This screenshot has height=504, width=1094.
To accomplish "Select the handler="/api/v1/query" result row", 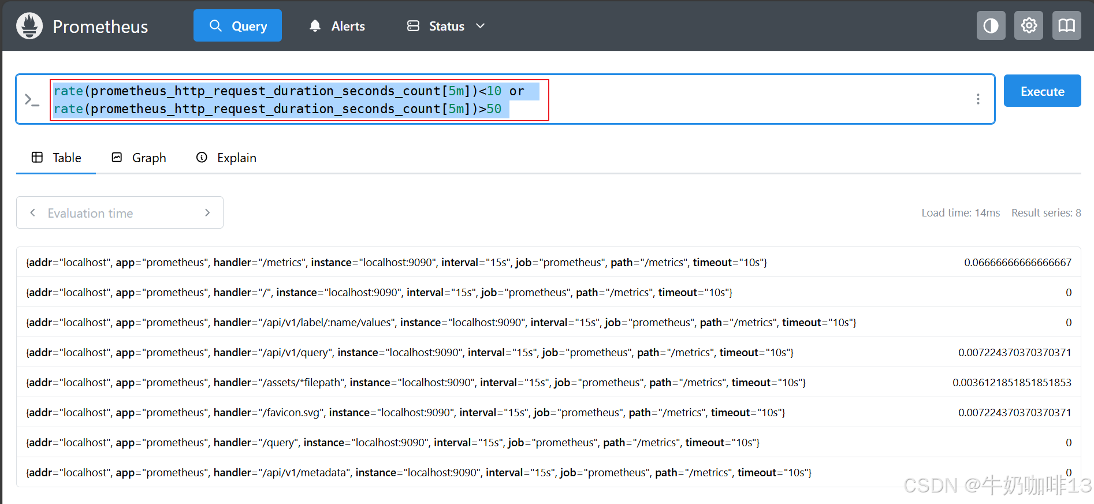I will tap(549, 352).
